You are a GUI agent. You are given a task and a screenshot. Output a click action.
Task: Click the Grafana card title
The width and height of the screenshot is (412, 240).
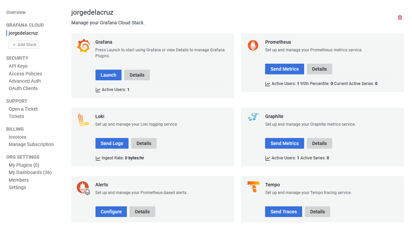click(x=104, y=42)
